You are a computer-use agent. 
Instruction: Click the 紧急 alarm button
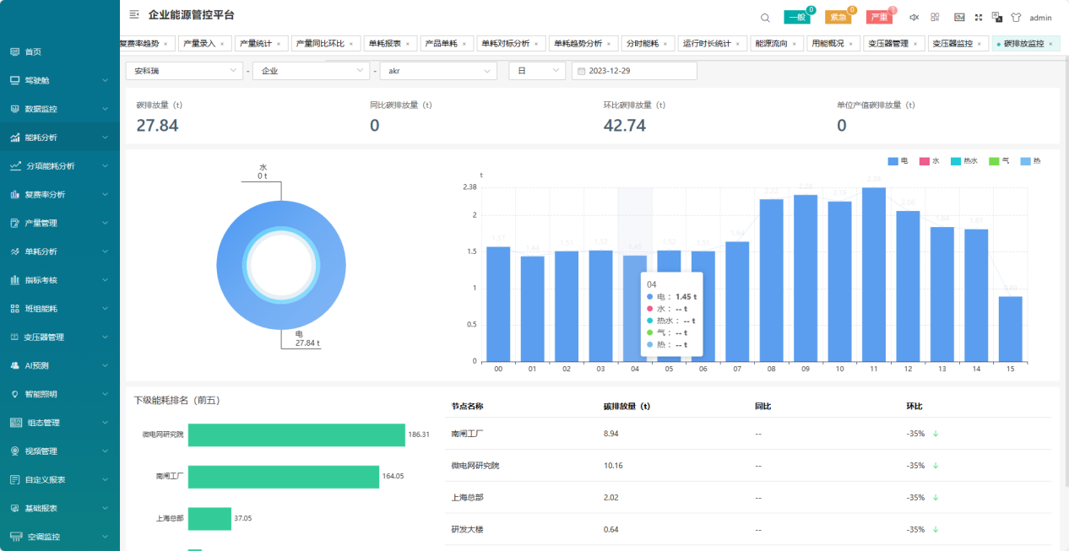[x=838, y=18]
